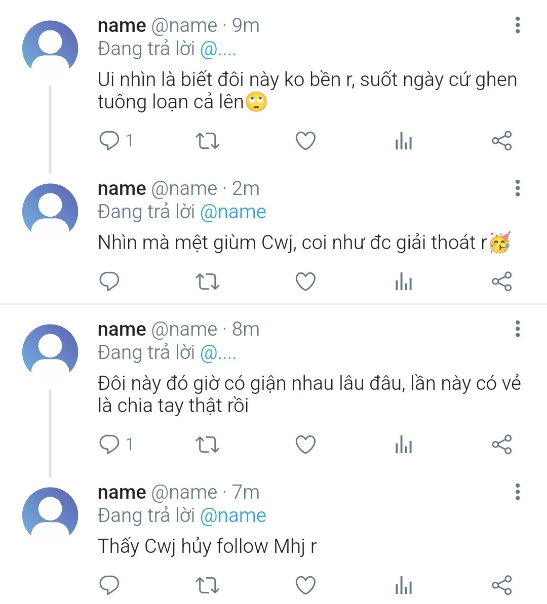
Task: Open more options for 2m tweet
Action: (517, 188)
